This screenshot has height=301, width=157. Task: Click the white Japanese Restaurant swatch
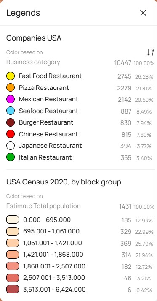coord(11,146)
